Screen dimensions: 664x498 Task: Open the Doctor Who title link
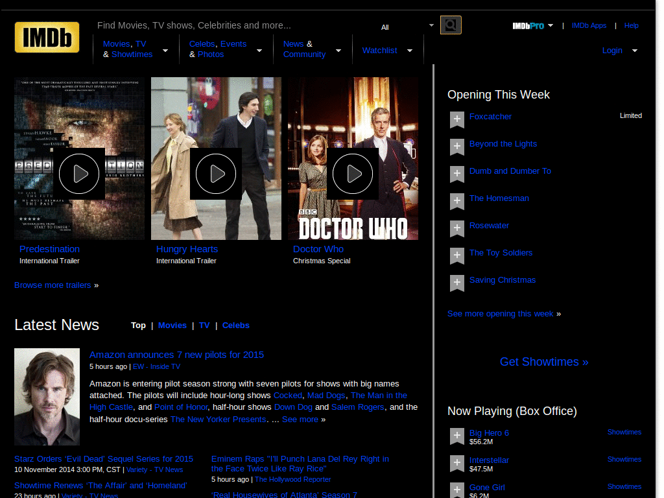tap(318, 249)
